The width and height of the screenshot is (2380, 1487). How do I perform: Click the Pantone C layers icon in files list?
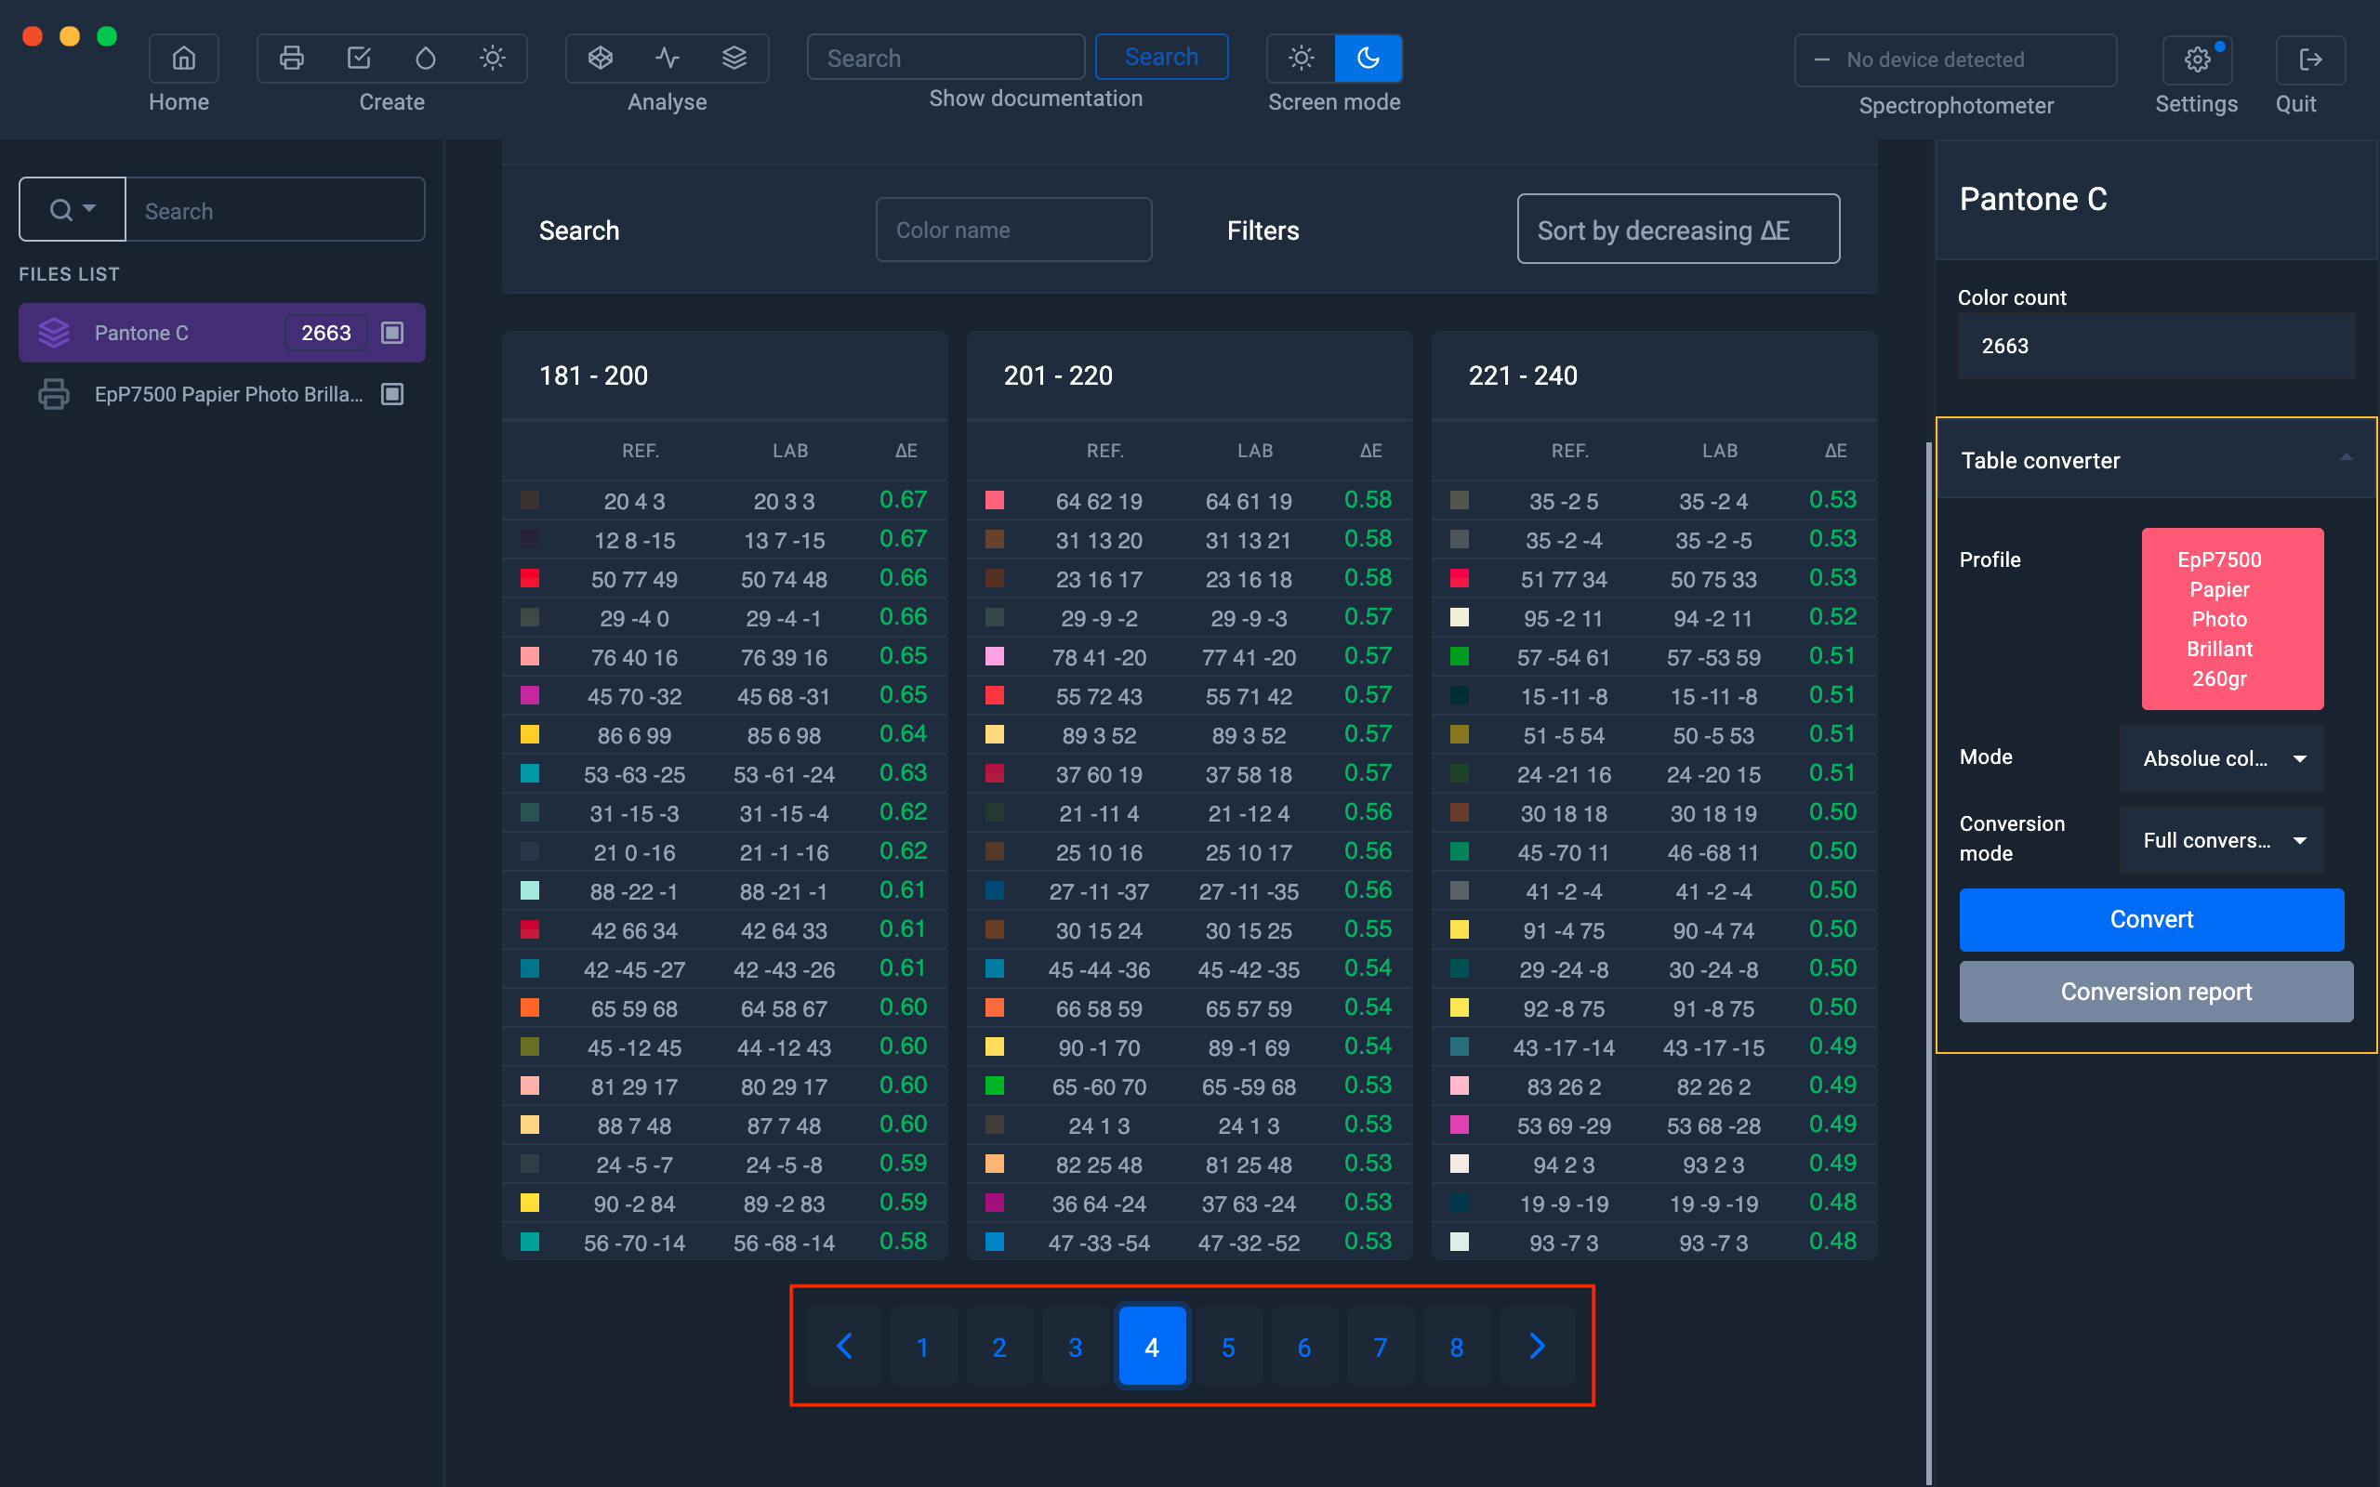click(x=54, y=333)
